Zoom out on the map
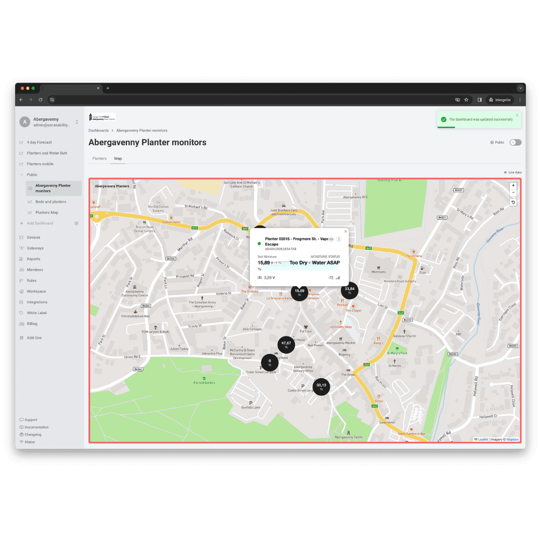The width and height of the screenshot is (541, 541). pos(513,192)
